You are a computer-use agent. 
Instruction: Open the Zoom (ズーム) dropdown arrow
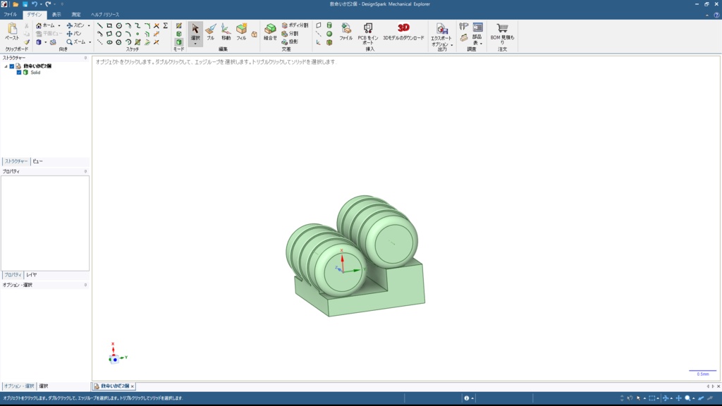tap(90, 42)
